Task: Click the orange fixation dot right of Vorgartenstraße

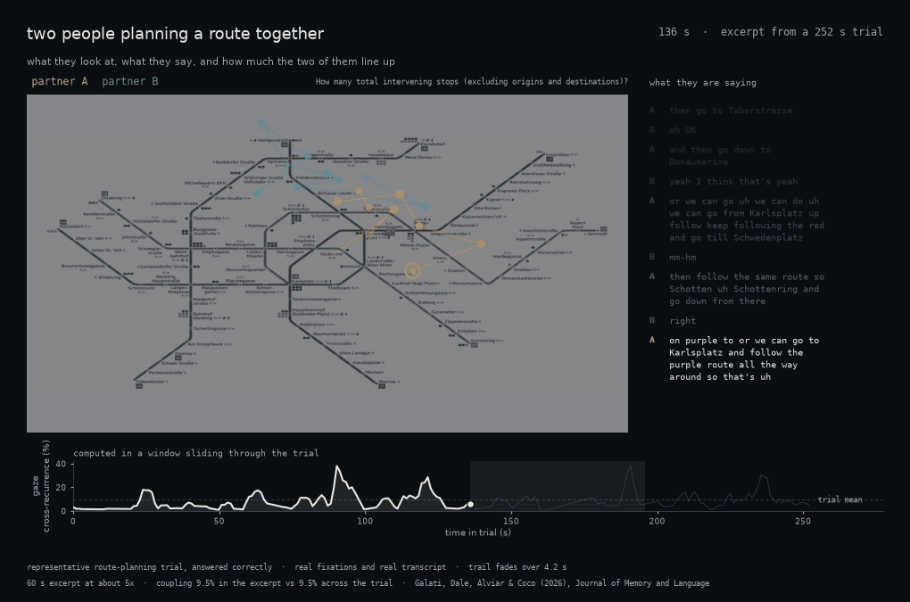Action: (481, 244)
